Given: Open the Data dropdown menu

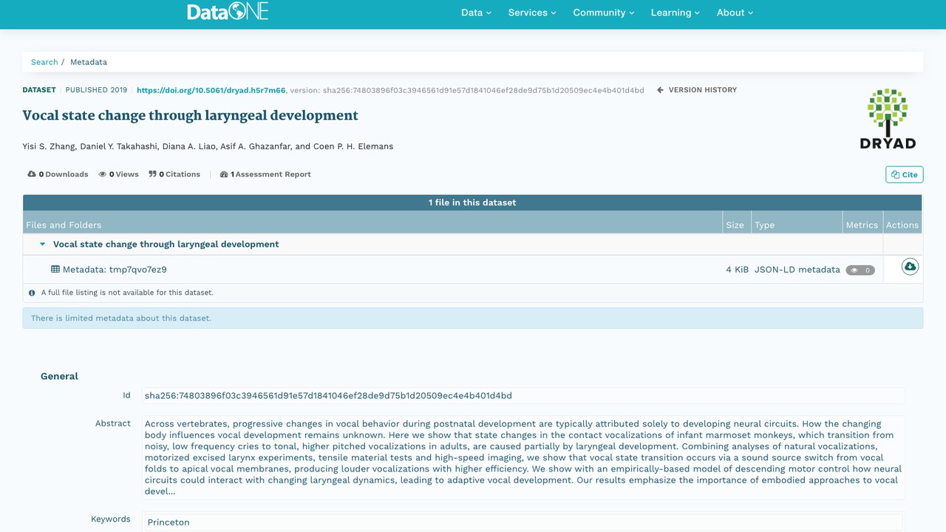Looking at the screenshot, I should click(476, 13).
